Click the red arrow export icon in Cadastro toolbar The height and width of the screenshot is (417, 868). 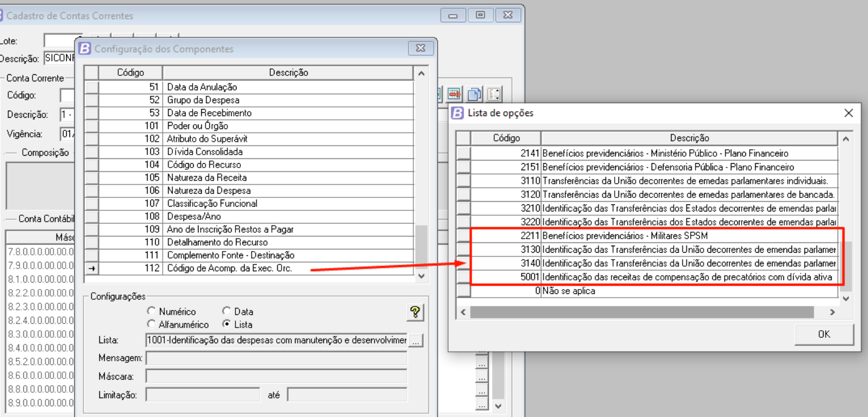pos(455,94)
